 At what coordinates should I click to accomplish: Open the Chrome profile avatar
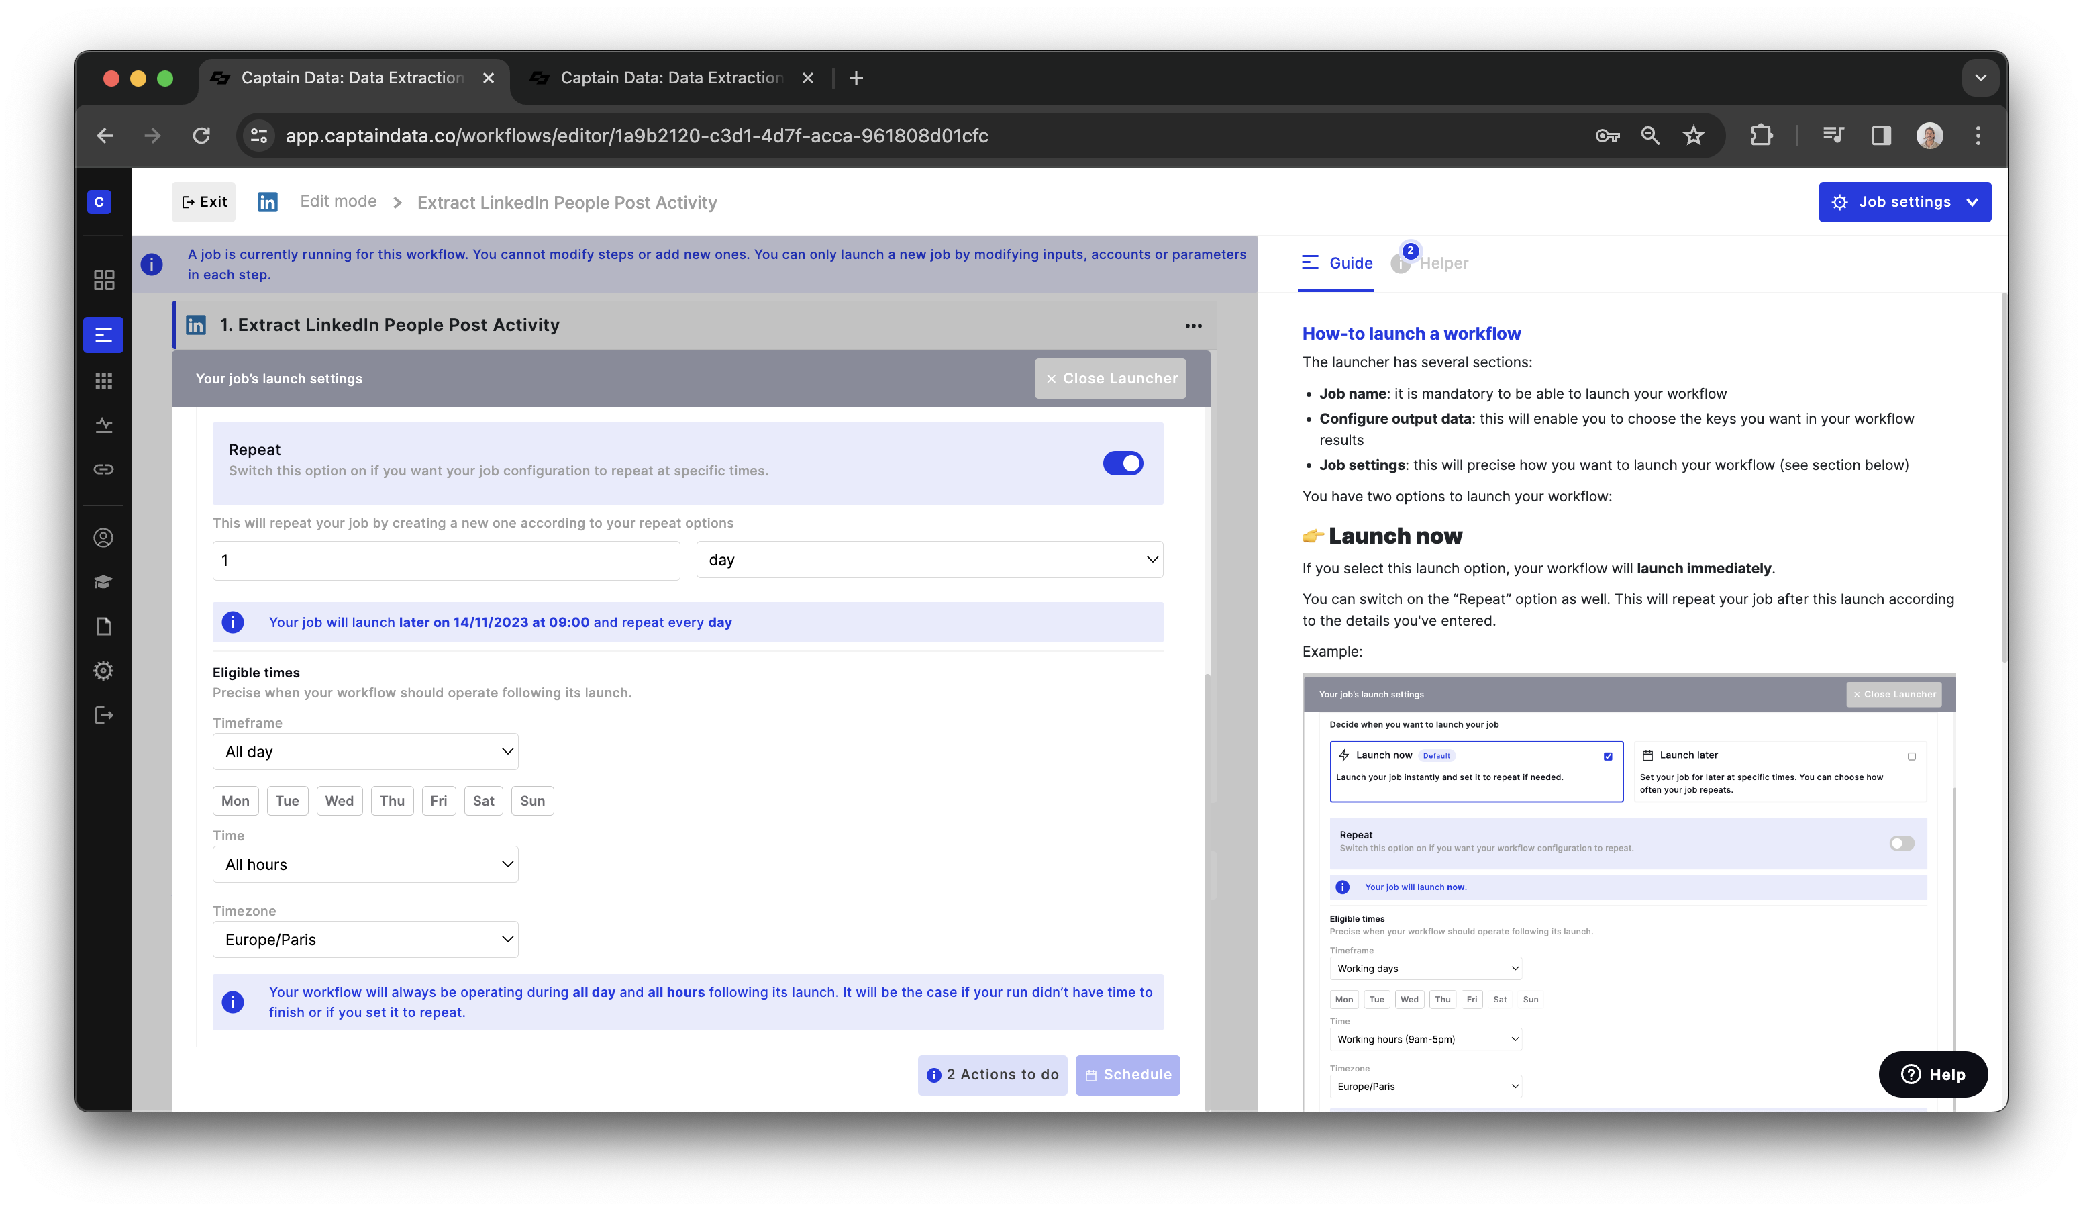(x=1930, y=136)
